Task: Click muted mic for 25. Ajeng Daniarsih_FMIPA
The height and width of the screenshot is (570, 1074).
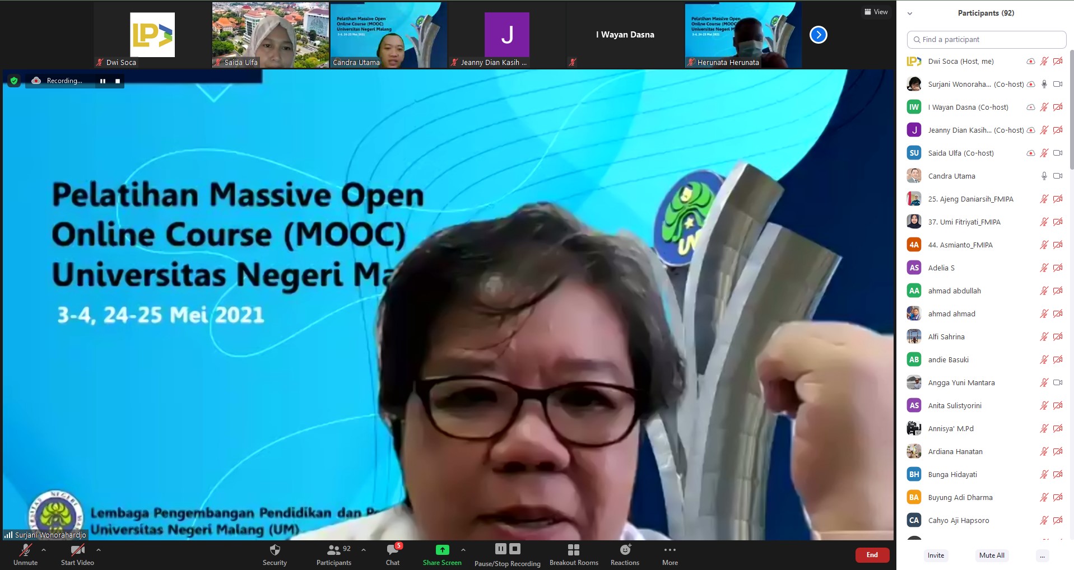Action: click(1044, 199)
